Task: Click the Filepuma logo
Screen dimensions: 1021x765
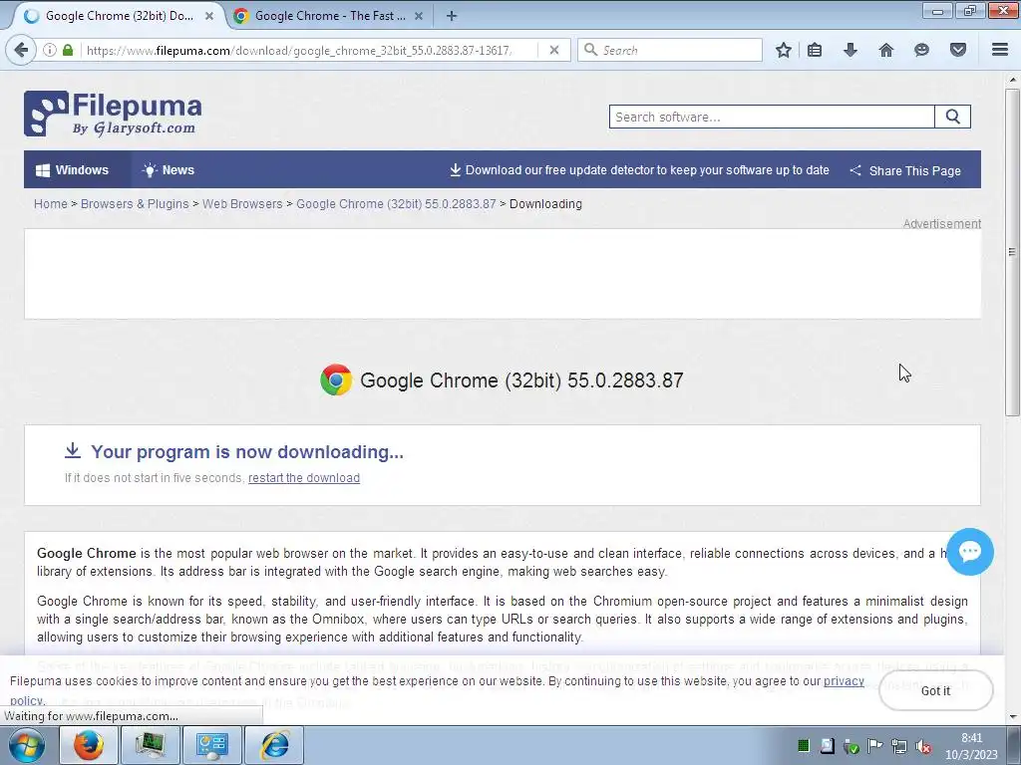Action: pos(113,114)
